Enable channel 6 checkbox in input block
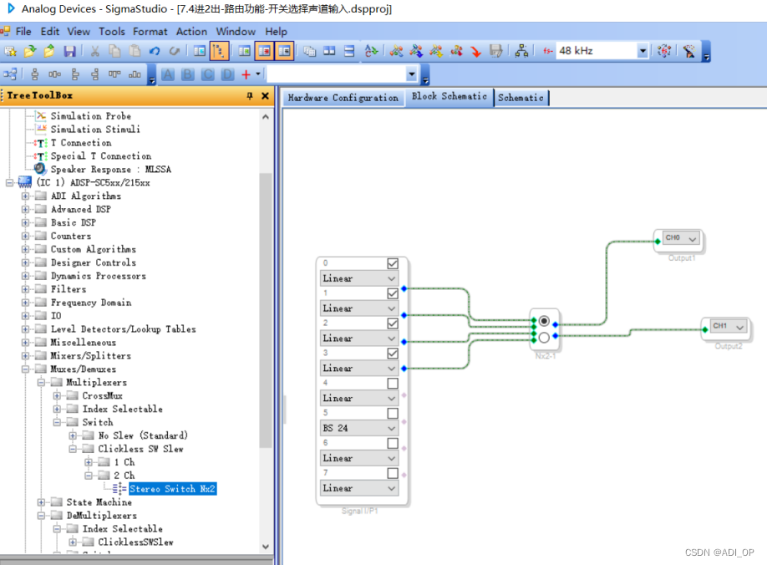This screenshot has width=767, height=565. 393,443
